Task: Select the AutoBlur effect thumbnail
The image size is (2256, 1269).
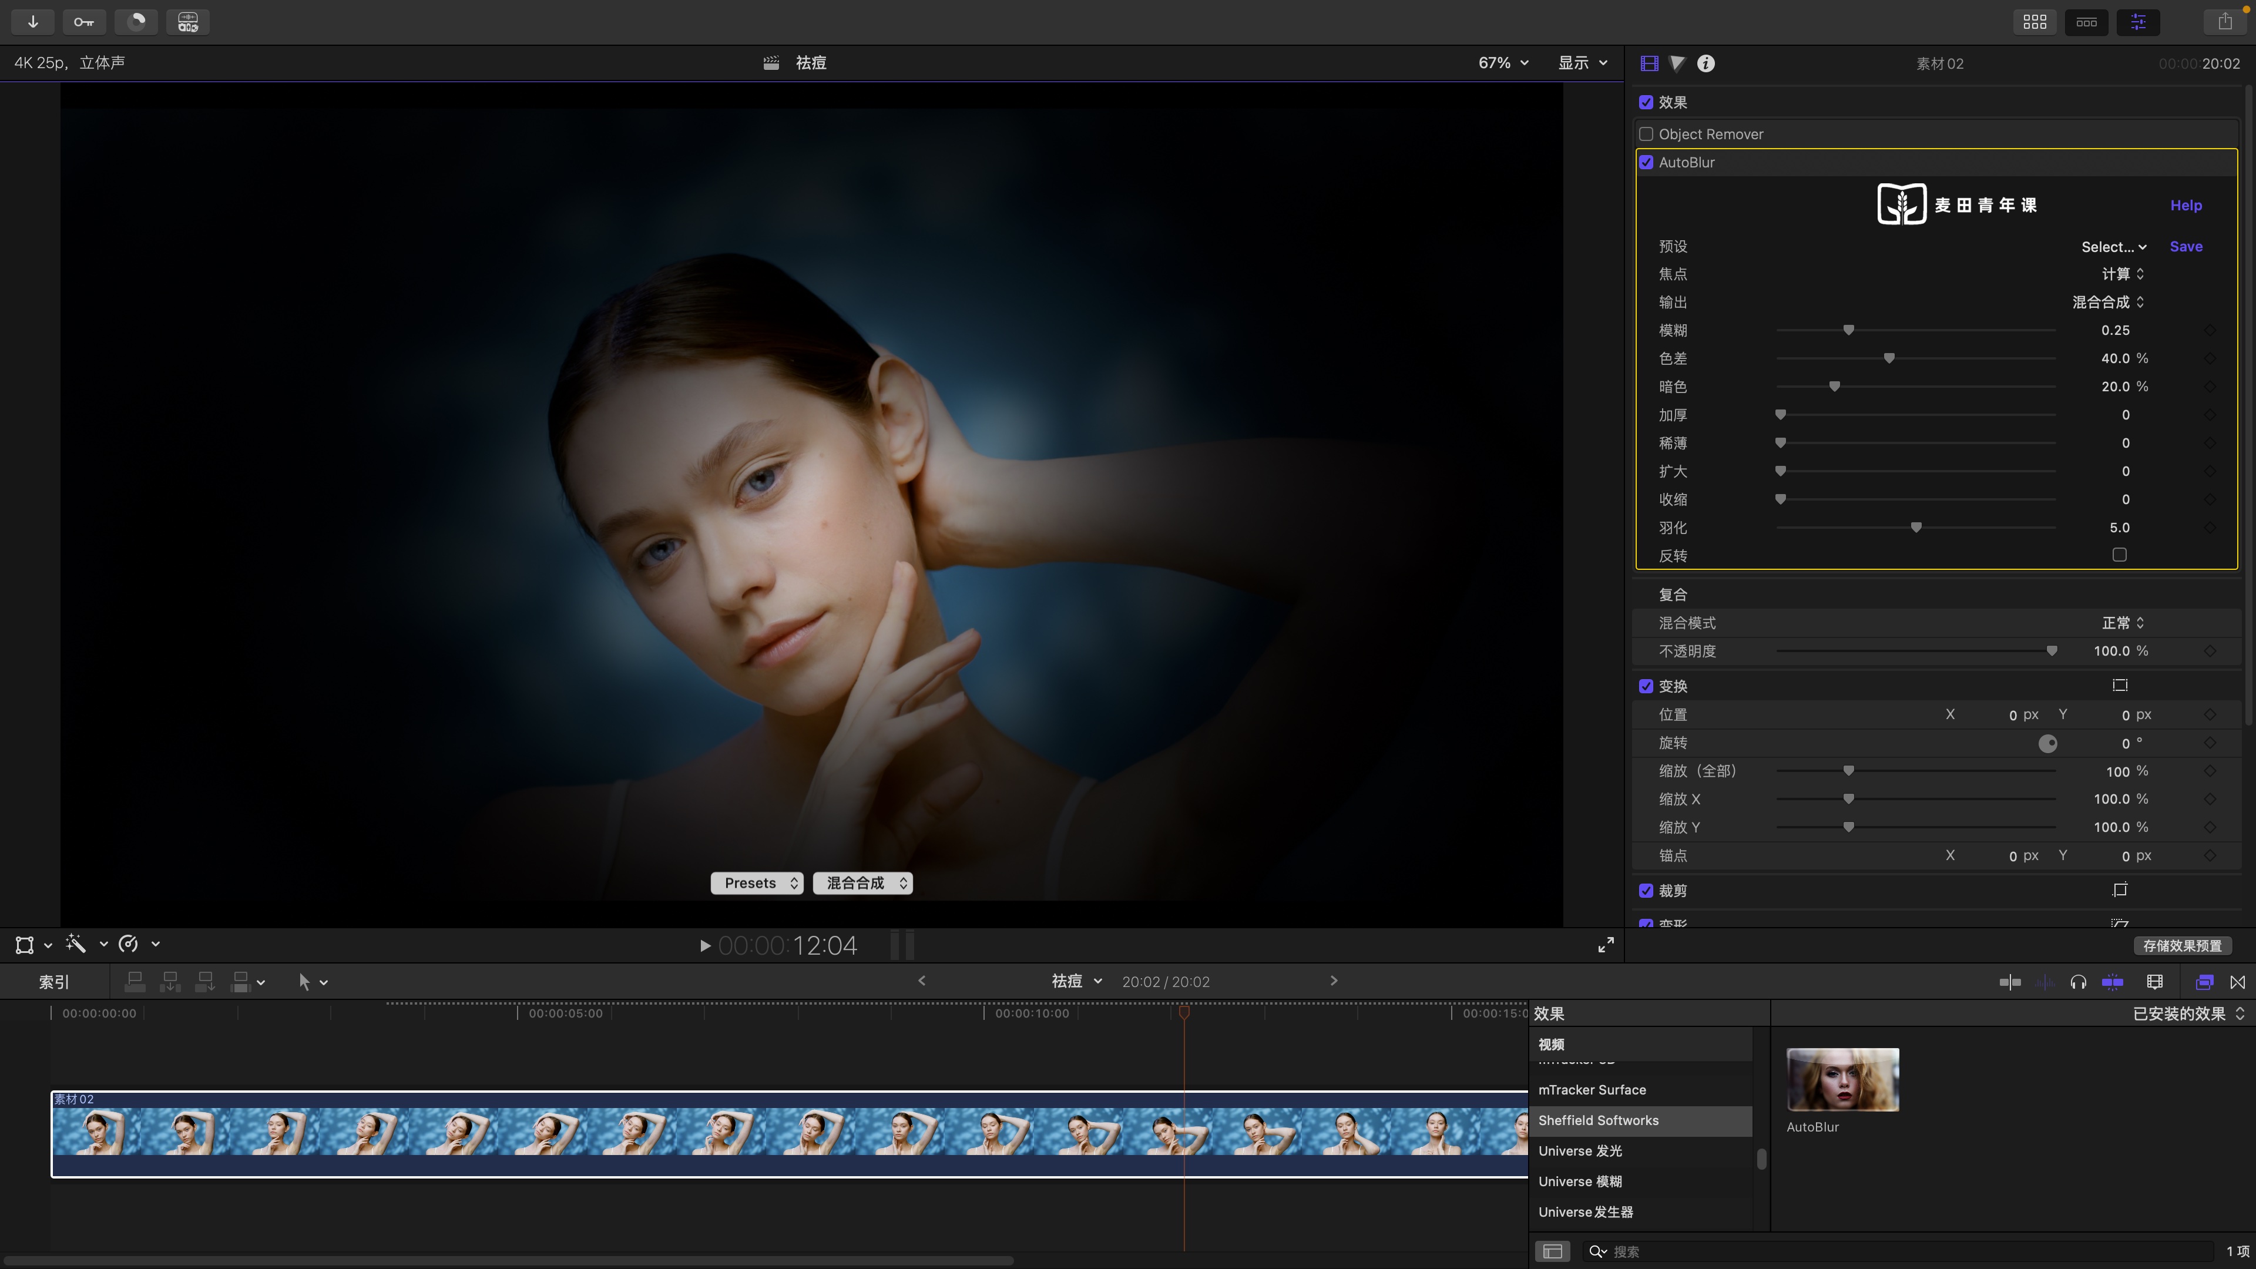Action: (x=1842, y=1080)
